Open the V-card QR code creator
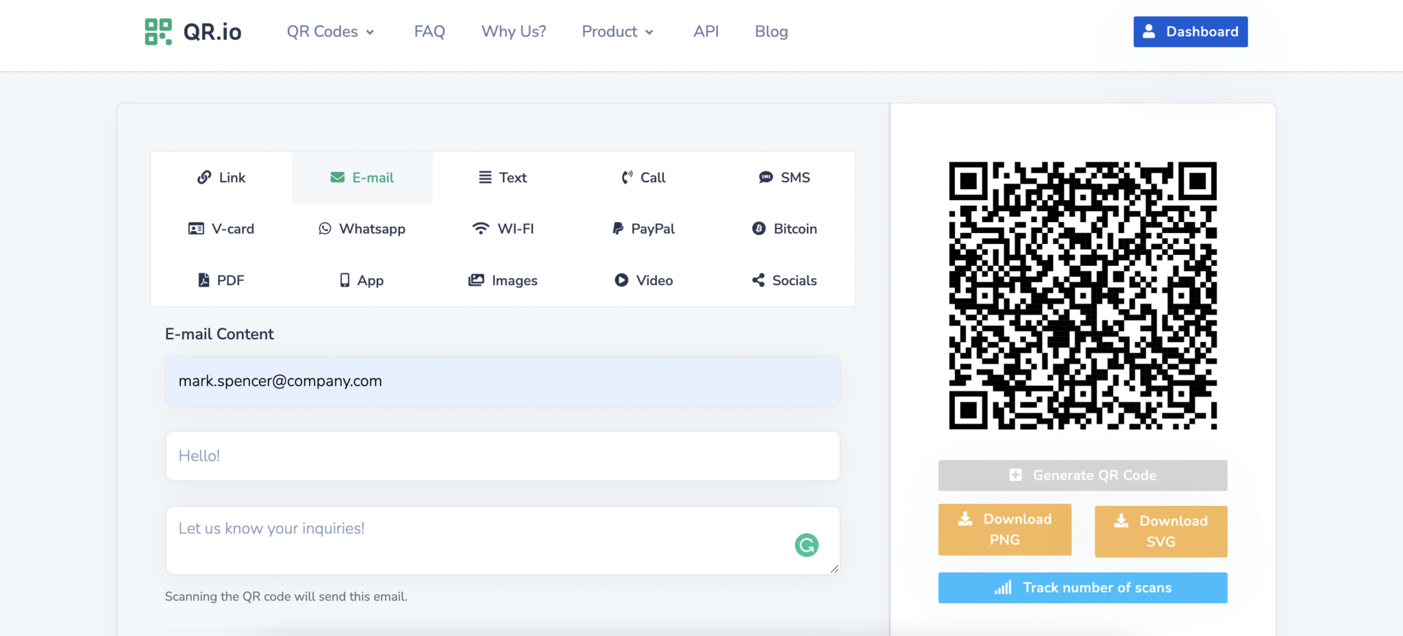The image size is (1403, 636). click(x=221, y=228)
